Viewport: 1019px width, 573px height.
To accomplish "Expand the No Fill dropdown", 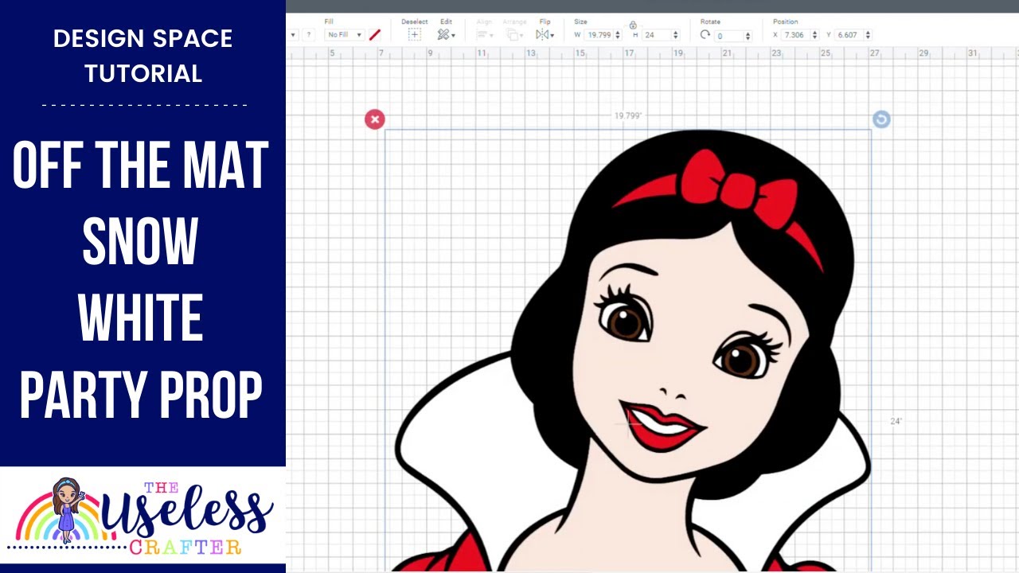I will 345,35.
